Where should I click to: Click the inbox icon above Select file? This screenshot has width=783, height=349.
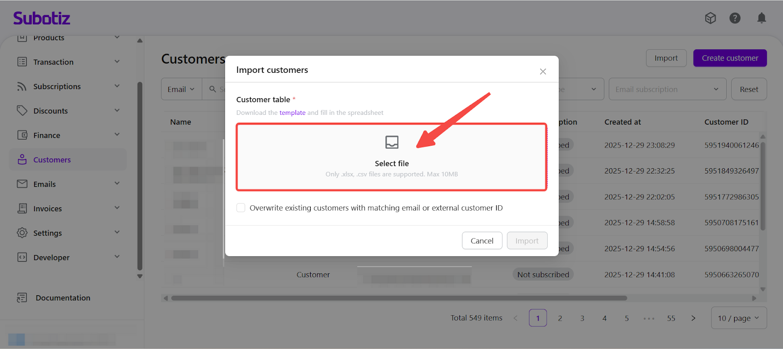point(391,142)
